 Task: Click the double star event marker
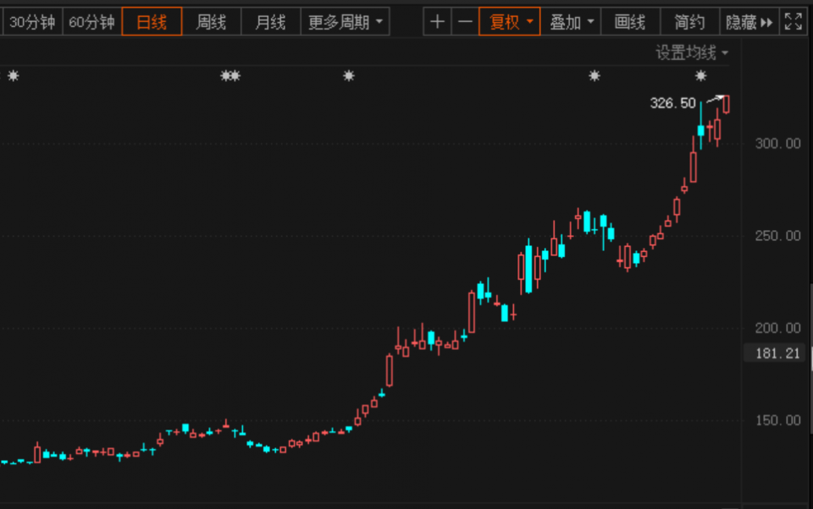tap(230, 76)
